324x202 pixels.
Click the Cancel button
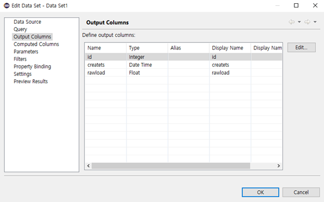point(301,192)
